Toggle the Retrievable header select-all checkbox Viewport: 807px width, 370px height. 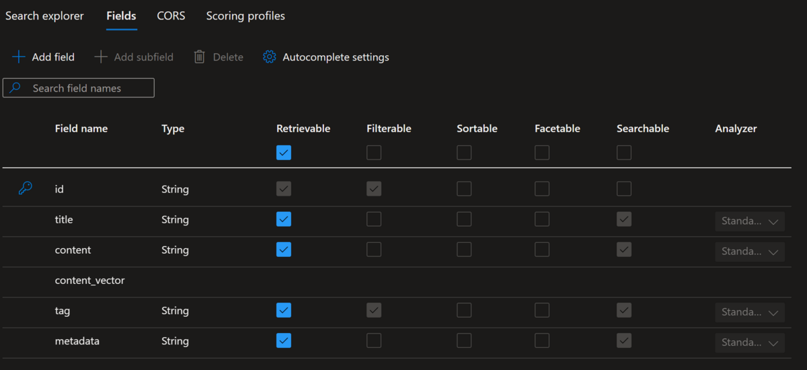(x=284, y=153)
